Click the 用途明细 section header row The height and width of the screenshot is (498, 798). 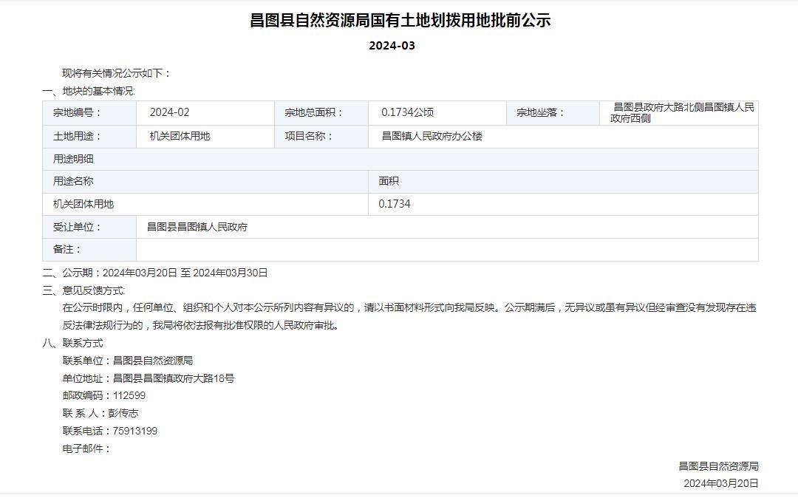74,159
